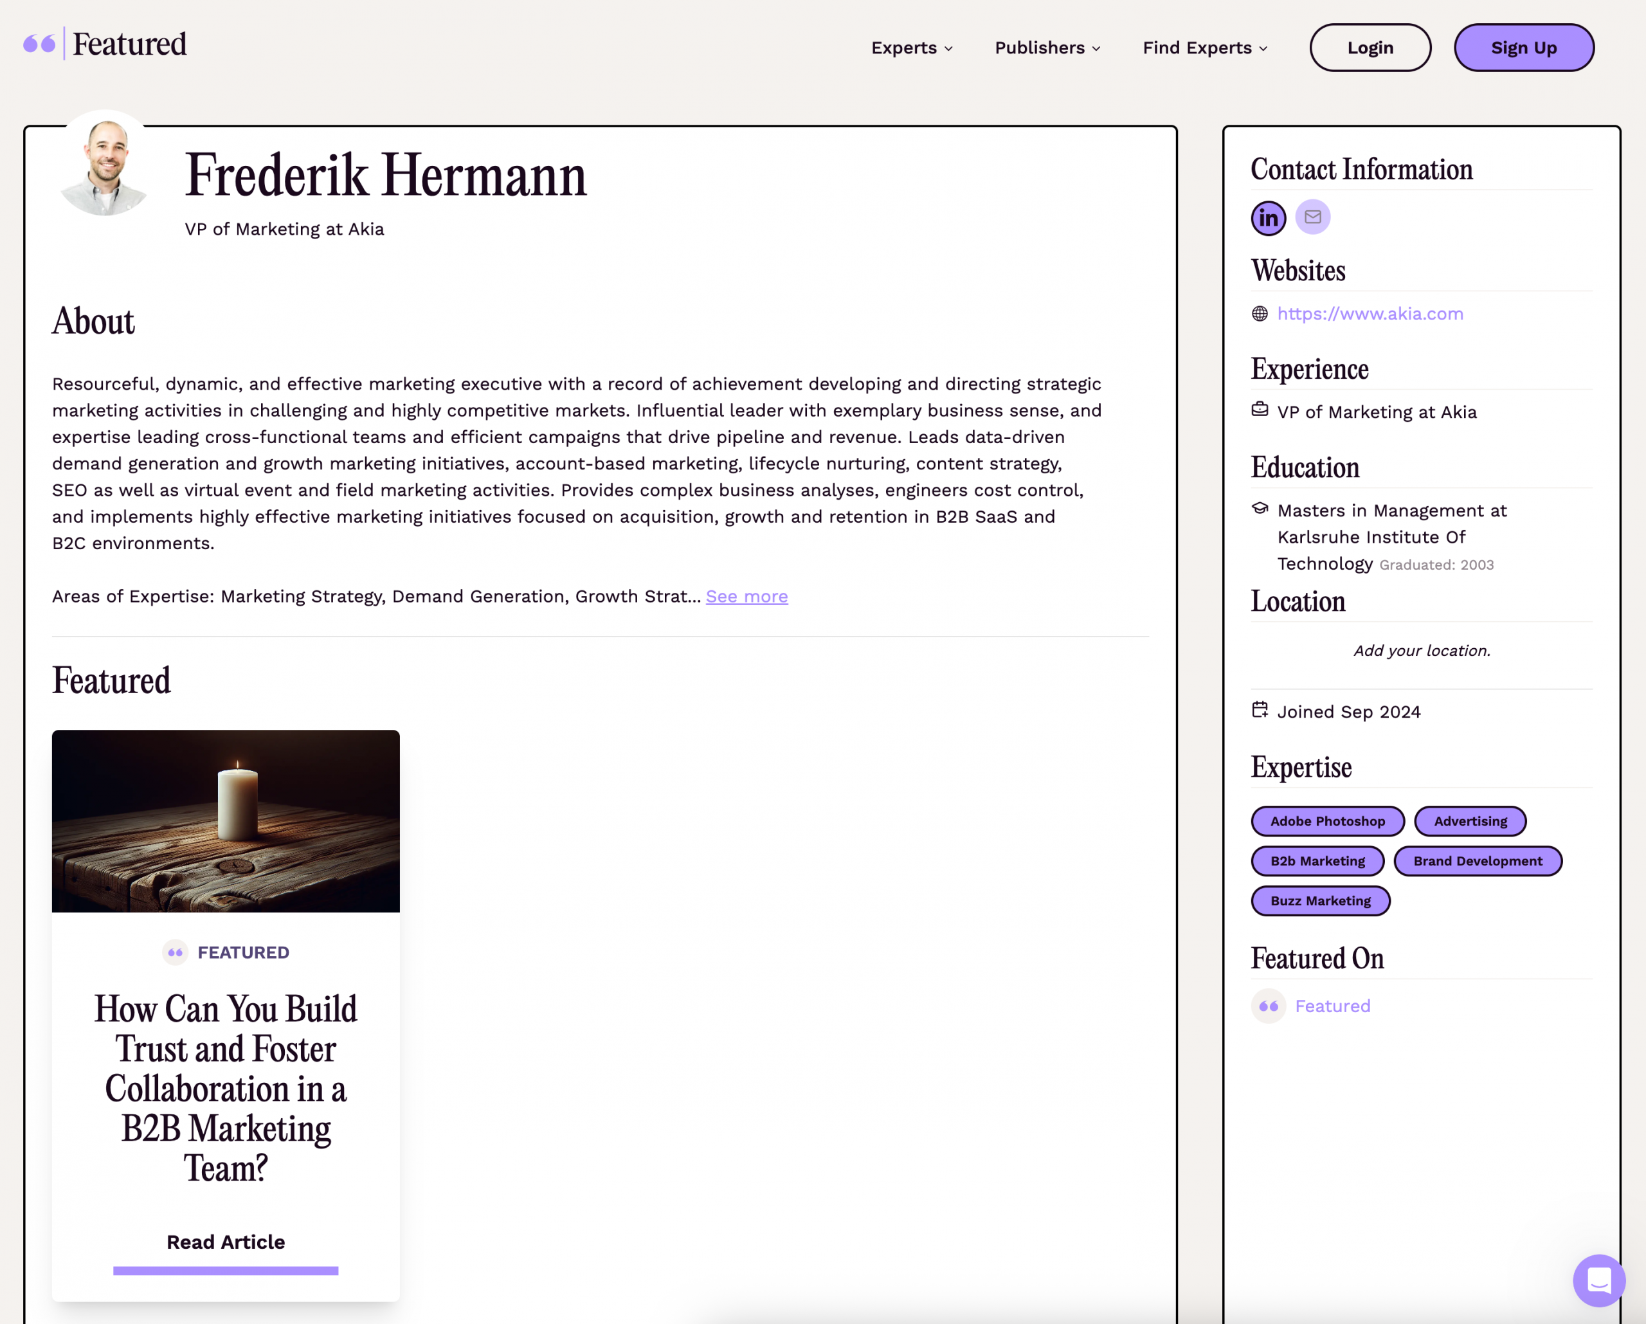Click the Sign Up button
The height and width of the screenshot is (1324, 1646).
[1523, 48]
